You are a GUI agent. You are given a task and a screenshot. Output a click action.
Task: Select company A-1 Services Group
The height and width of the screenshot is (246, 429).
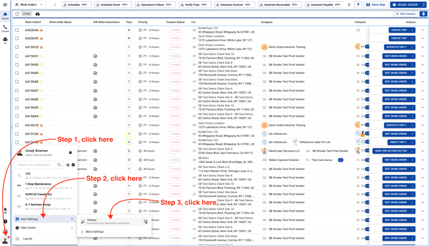pyautogui.click(x=45, y=206)
